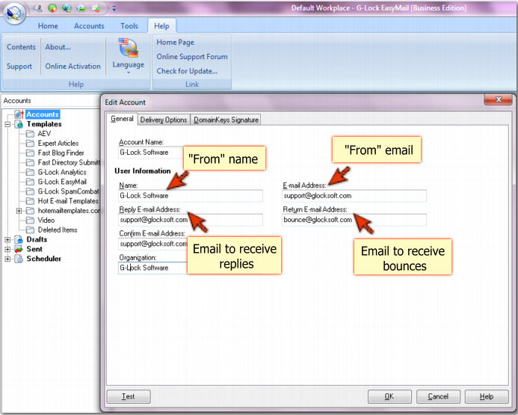The image size is (518, 415).
Task: Open the G-Lock EasyMail application menu orb
Action: point(14,13)
